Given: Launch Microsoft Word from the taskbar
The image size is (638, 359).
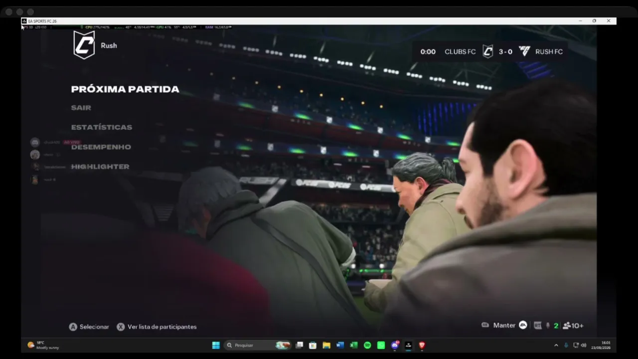Looking at the screenshot, I should pos(340,345).
